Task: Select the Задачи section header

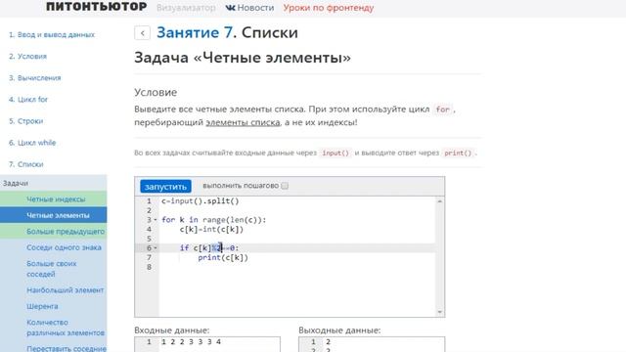Action: (x=54, y=183)
